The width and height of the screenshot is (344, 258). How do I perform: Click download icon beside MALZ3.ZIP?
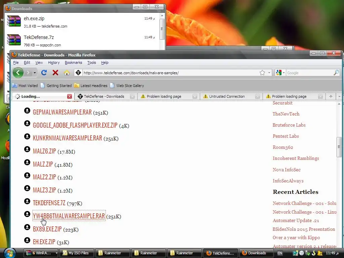pos(27,188)
